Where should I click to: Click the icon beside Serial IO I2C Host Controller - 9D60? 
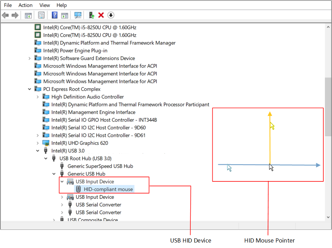46,127
